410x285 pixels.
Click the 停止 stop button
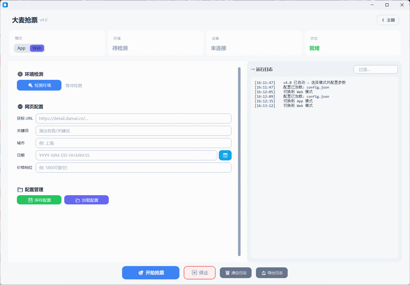pyautogui.click(x=200, y=273)
